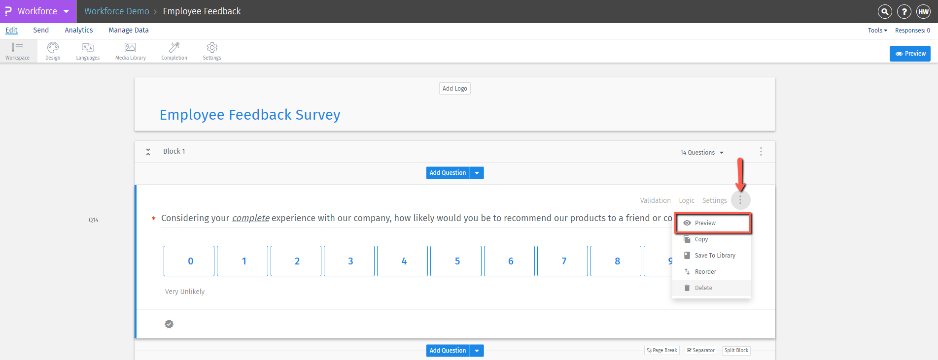Viewport: 938px width, 360px height.
Task: Click the Workforce P logo icon
Action: coord(8,11)
